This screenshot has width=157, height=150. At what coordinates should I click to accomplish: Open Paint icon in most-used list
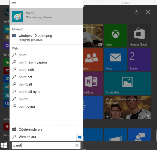point(6,87)
